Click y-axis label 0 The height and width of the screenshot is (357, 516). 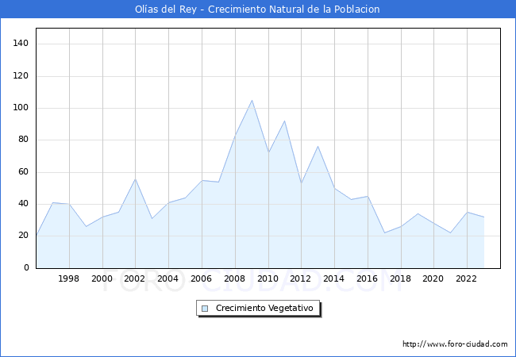click(26, 267)
